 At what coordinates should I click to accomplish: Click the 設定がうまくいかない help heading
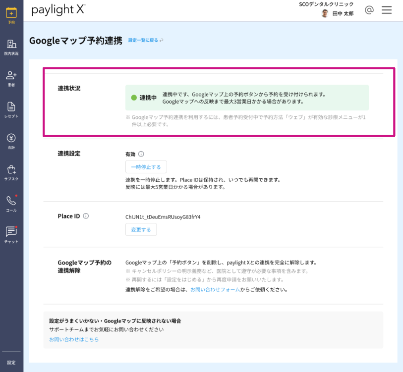(115, 321)
